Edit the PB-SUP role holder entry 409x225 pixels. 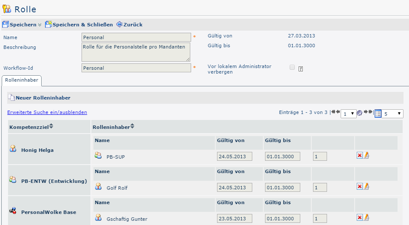pos(366,156)
